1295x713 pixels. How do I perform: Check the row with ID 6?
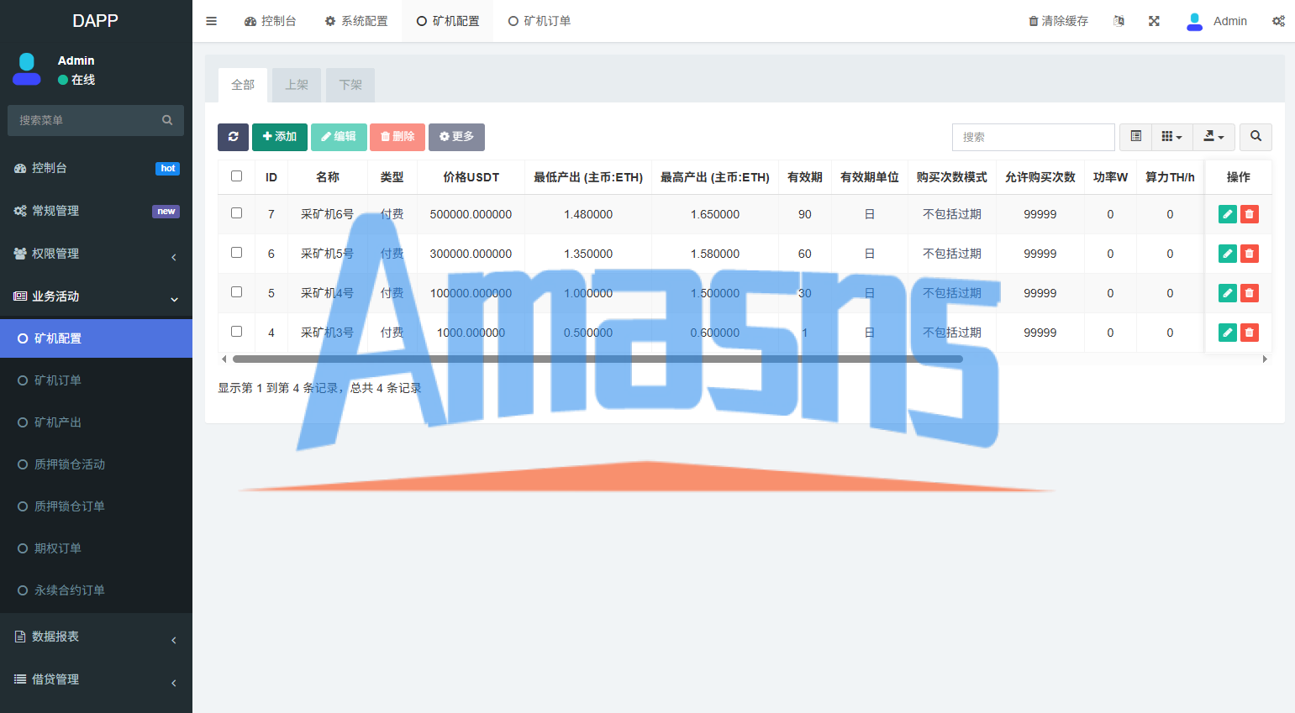click(236, 253)
